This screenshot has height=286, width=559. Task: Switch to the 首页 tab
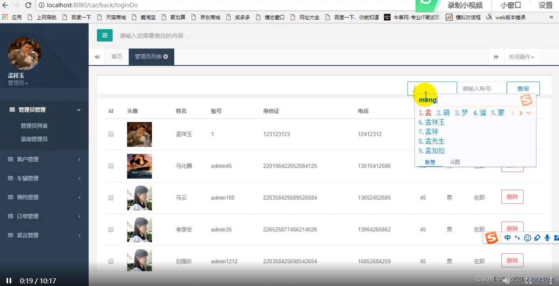(116, 57)
